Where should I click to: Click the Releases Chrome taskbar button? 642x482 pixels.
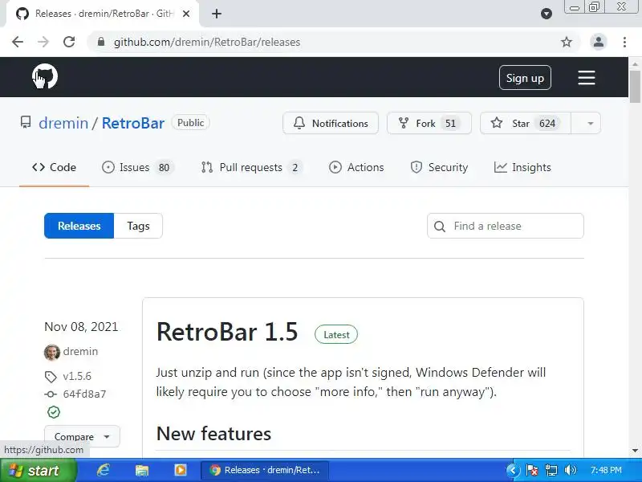(265, 470)
